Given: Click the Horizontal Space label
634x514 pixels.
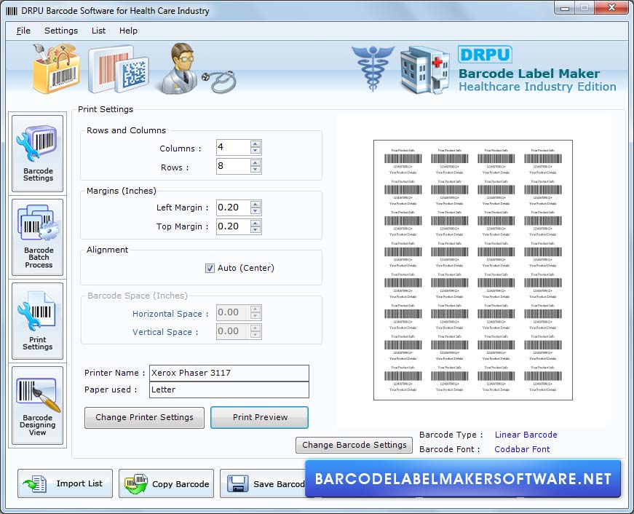Looking at the screenshot, I should coord(170,314).
